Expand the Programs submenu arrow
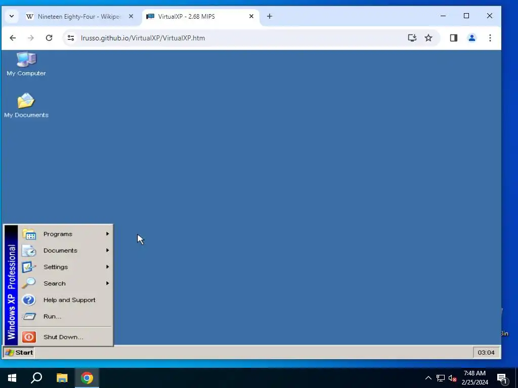The image size is (518, 388). (x=107, y=233)
